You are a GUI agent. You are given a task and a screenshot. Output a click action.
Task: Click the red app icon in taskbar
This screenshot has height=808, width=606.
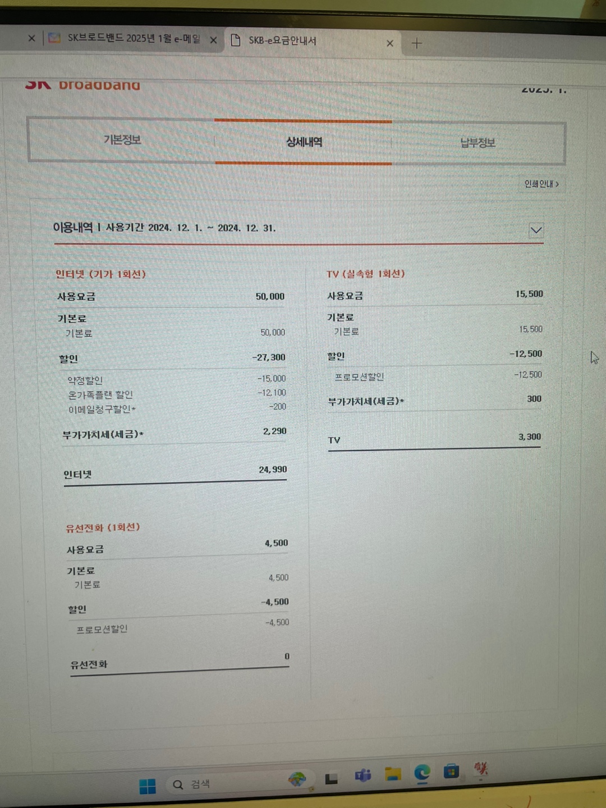[480, 769]
